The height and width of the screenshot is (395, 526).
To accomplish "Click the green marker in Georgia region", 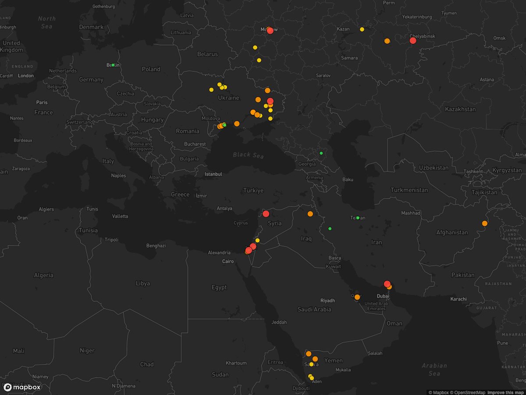I will pyautogui.click(x=321, y=153).
